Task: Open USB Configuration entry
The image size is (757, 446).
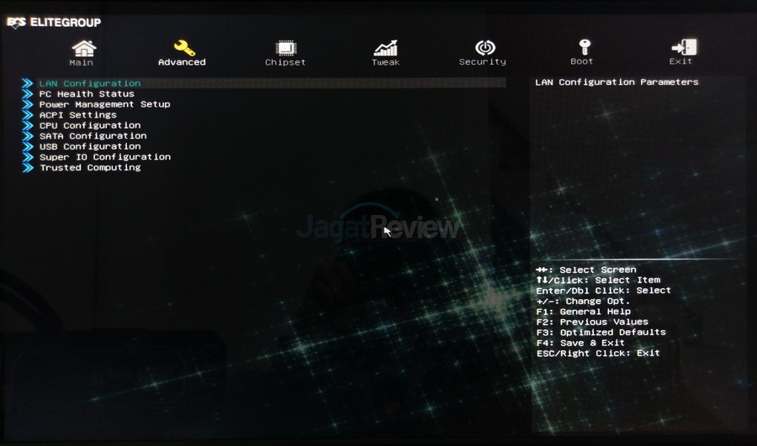Action: [90, 147]
